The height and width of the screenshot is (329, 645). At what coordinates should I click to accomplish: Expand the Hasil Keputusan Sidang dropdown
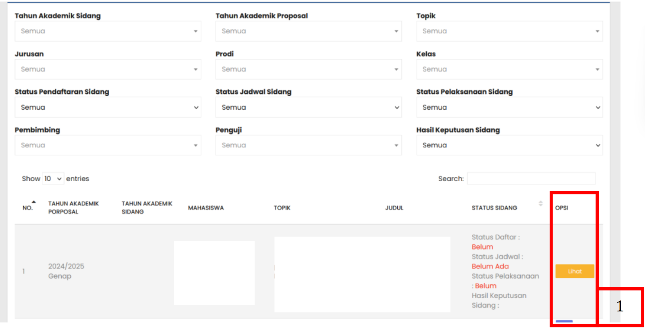(509, 145)
